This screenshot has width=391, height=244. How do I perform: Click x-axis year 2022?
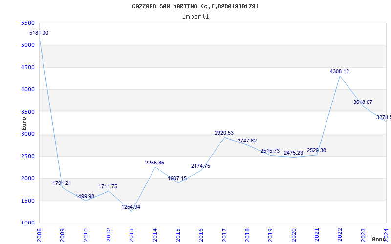340,235
